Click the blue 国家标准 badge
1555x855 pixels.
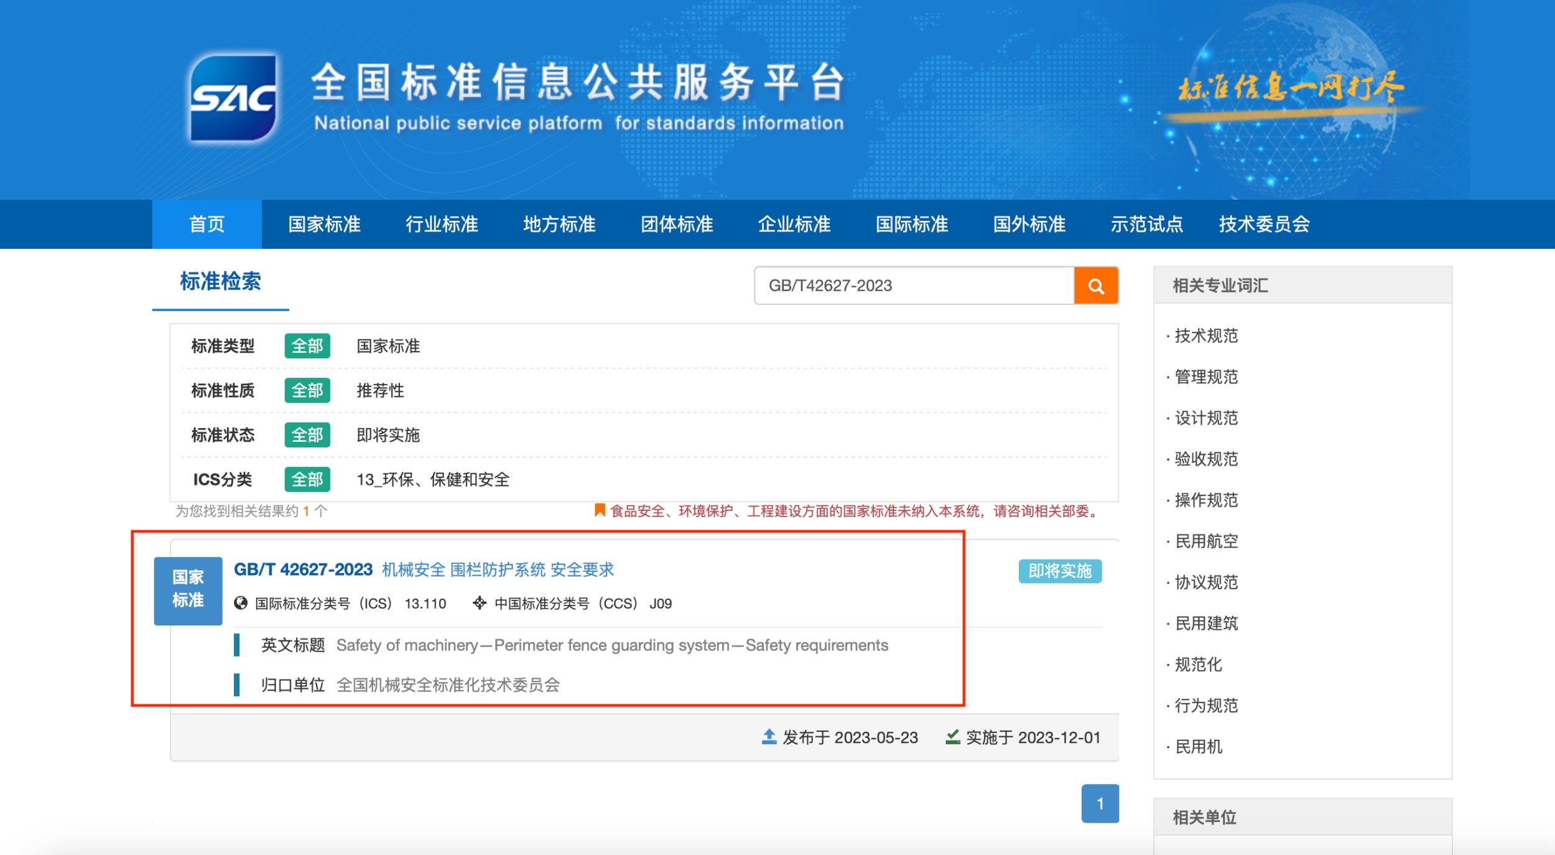(x=188, y=590)
